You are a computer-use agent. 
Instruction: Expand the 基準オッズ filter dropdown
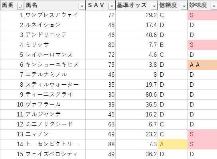tap(154, 6)
